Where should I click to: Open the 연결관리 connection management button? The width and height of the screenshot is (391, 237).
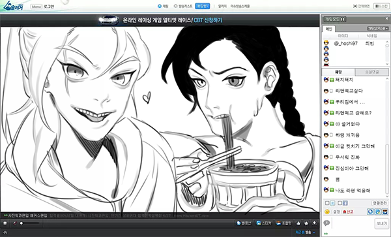click(380, 203)
